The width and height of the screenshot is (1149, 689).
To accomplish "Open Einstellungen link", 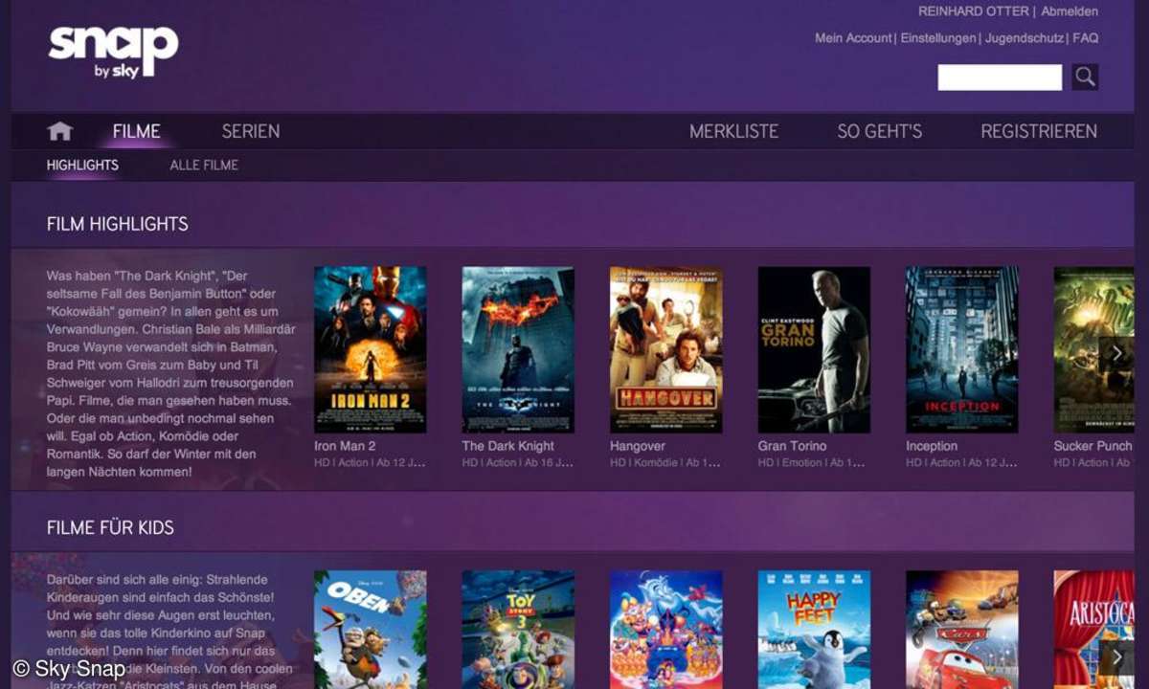I will click(938, 38).
